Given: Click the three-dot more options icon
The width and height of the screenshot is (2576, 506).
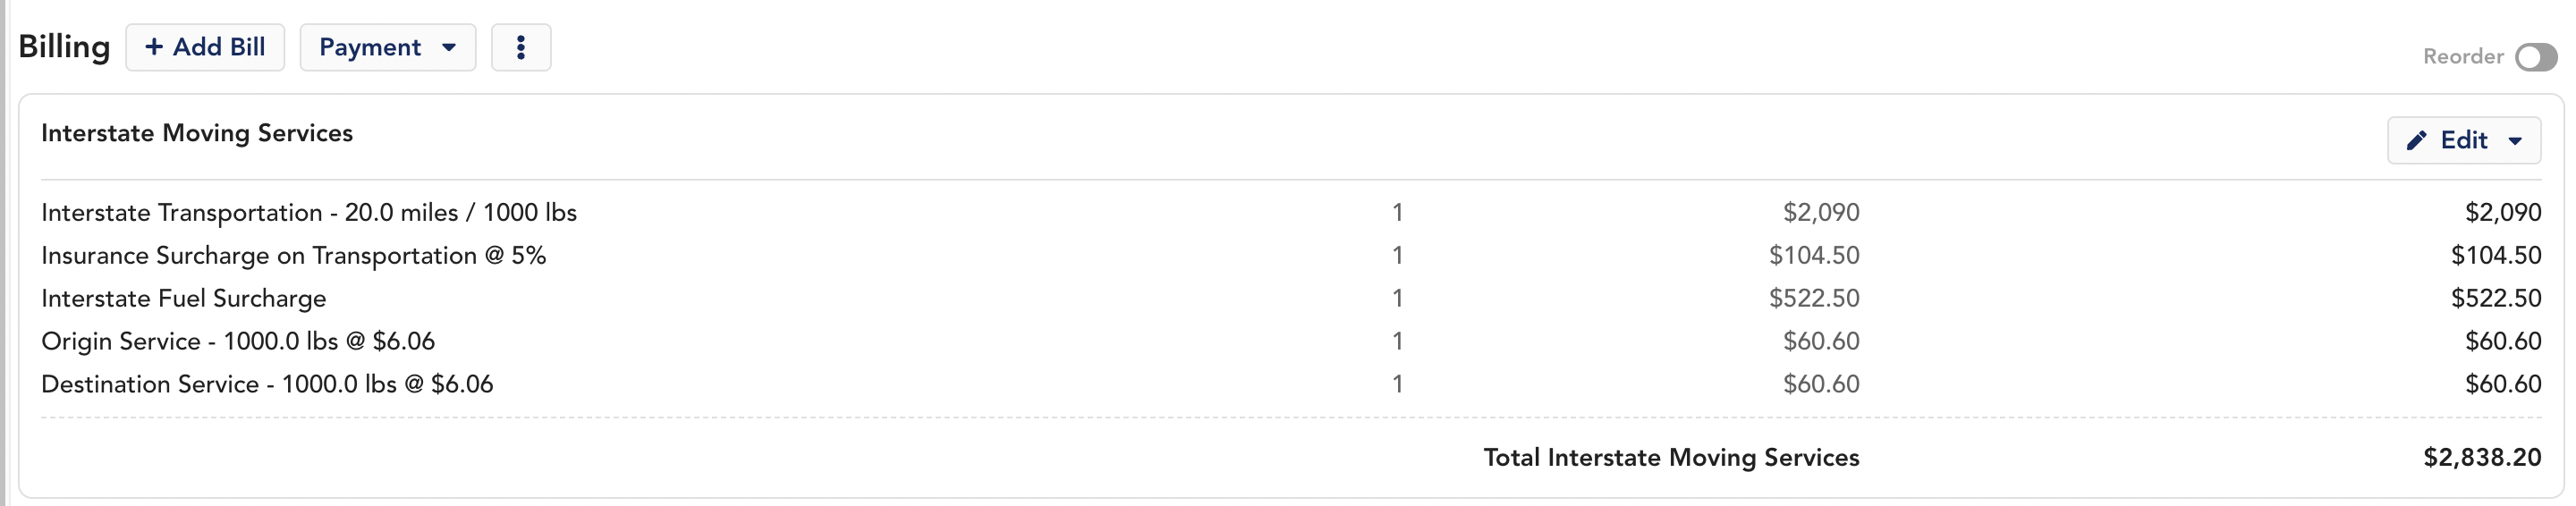Looking at the screenshot, I should (x=521, y=47).
